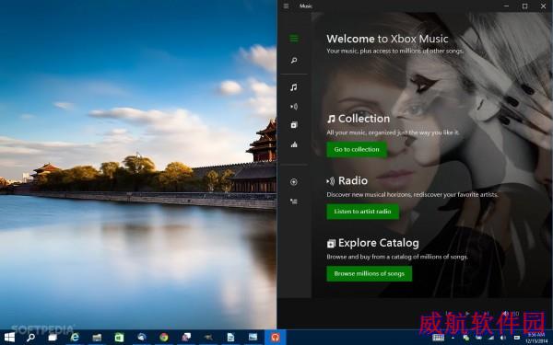Open Explore catalog icon in sidebar
Screen dimensions: 553x345
coord(294,125)
